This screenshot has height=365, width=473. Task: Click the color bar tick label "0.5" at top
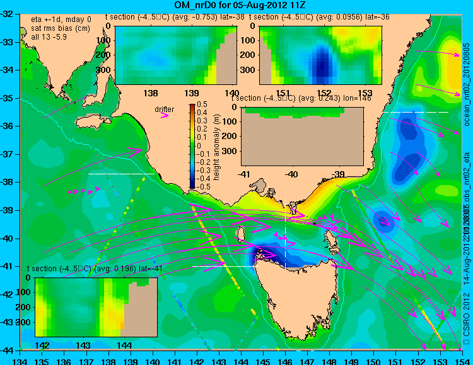(202, 104)
